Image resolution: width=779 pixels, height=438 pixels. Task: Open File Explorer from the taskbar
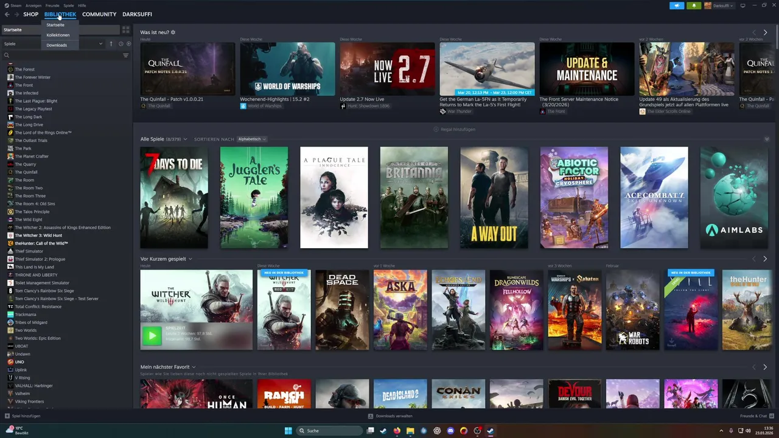pyautogui.click(x=410, y=431)
